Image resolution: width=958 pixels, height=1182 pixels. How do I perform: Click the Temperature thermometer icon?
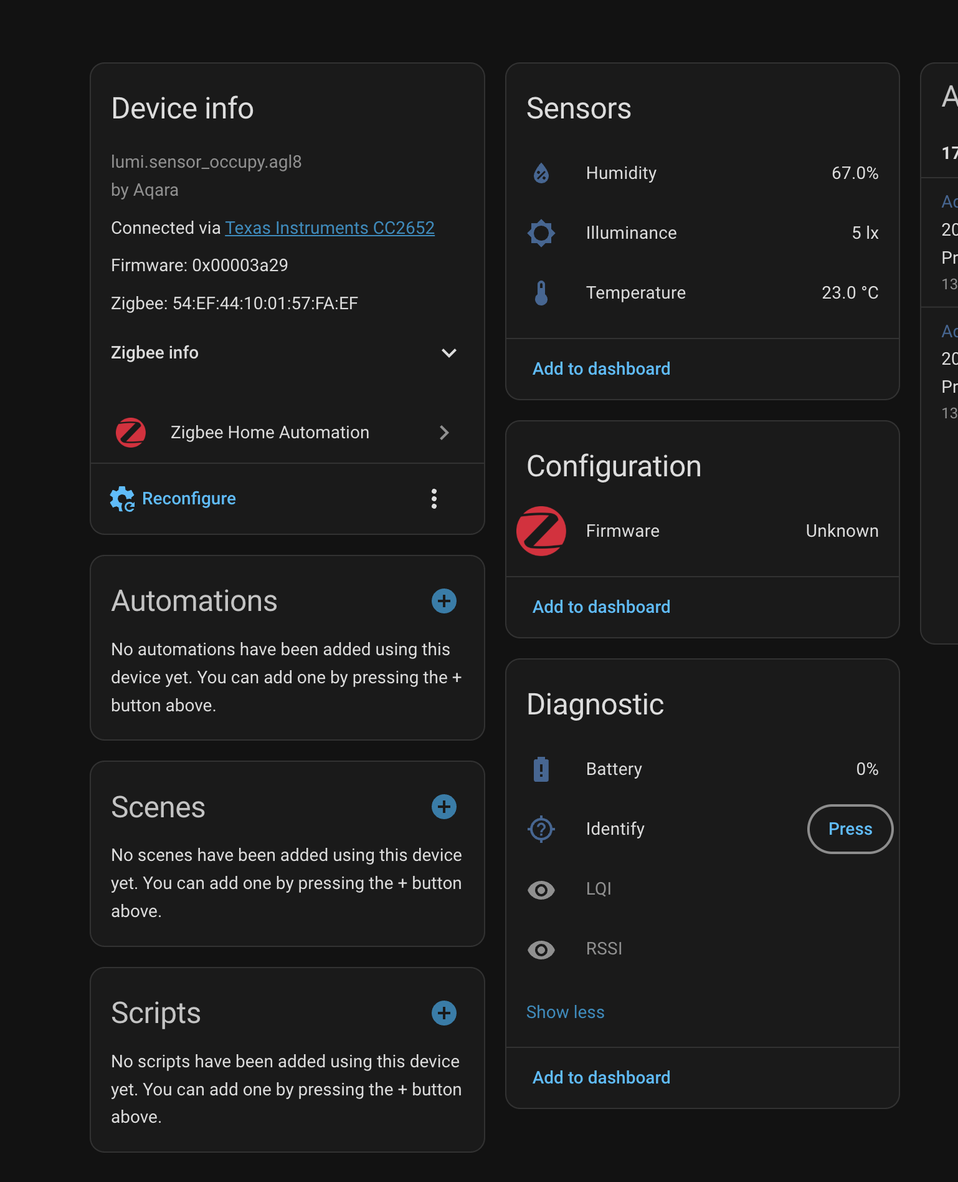pos(541,293)
